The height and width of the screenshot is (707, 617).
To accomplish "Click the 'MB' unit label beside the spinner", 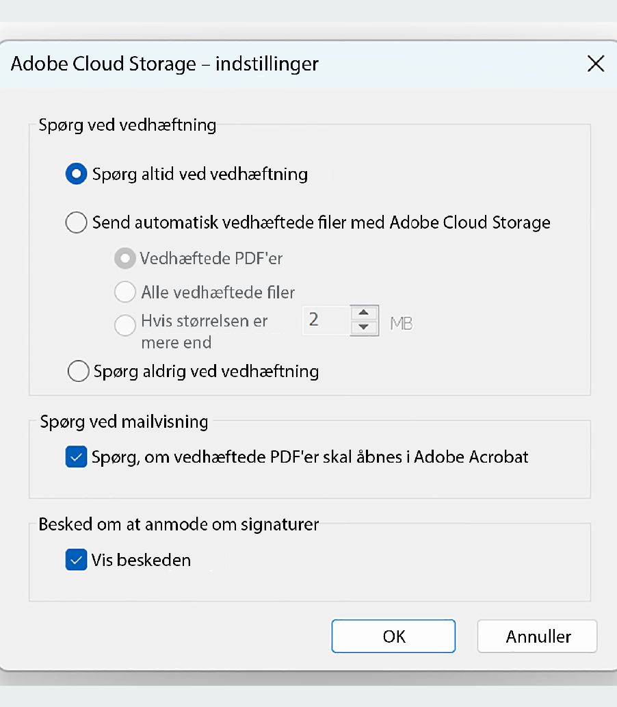I will (402, 323).
